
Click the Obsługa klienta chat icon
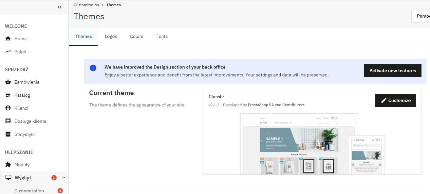[9, 121]
